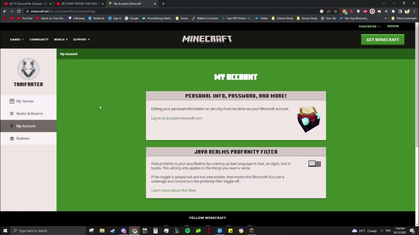Open the YouTube bookmark

(x=25, y=18)
